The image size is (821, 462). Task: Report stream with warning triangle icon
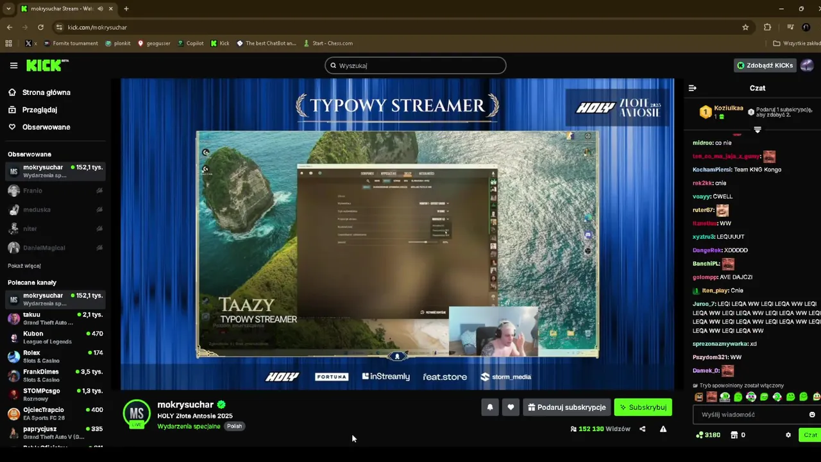pos(663,429)
